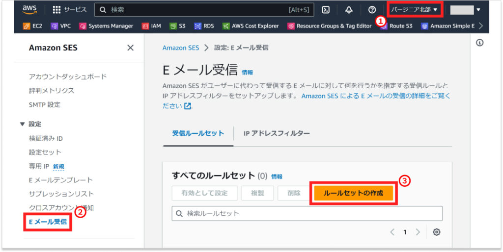Open Amazon SES による E メールの受信の詳細 link
The height and width of the screenshot is (252, 503).
tap(376, 96)
